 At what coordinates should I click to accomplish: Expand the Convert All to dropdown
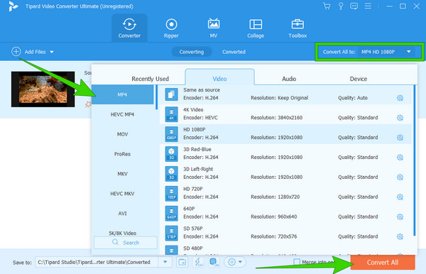[409, 52]
